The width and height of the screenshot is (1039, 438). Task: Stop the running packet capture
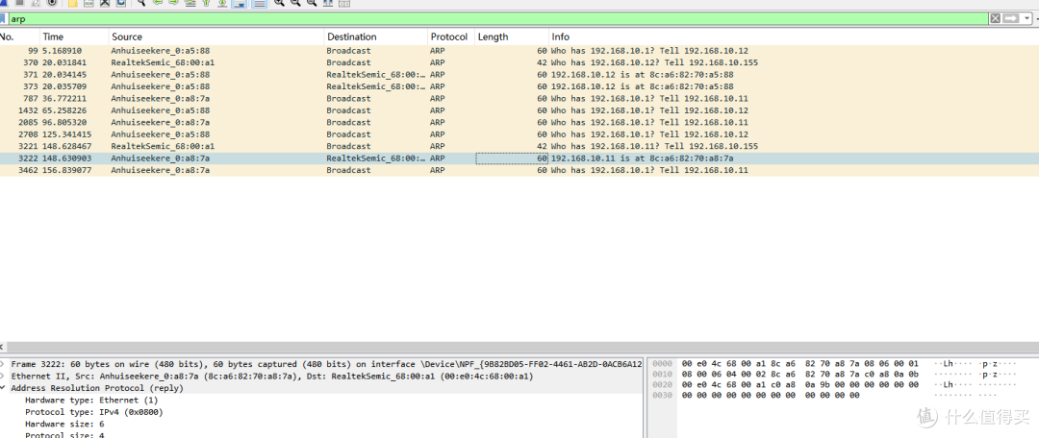19,3
